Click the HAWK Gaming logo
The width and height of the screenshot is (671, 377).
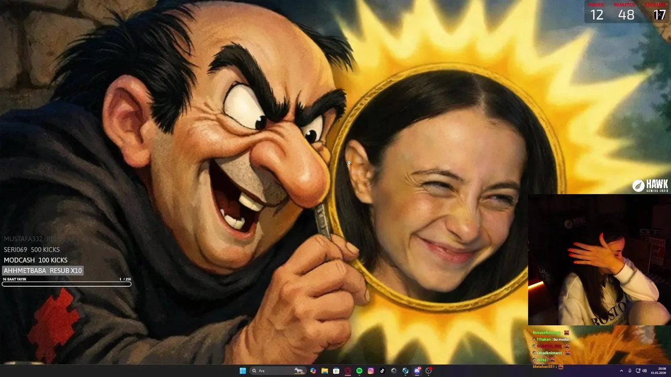click(650, 185)
